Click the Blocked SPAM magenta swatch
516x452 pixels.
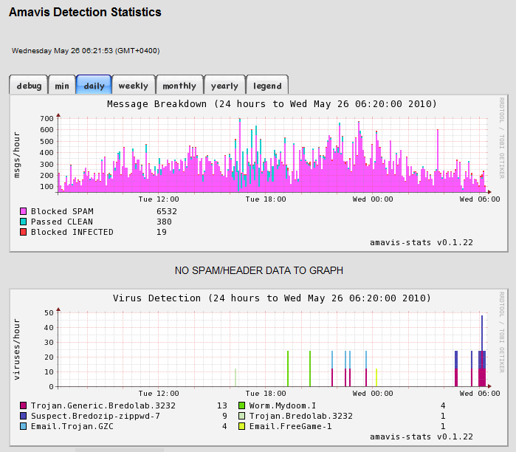click(23, 211)
